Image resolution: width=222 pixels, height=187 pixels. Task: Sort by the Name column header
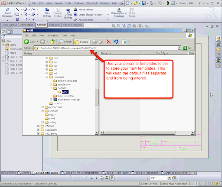120,53
